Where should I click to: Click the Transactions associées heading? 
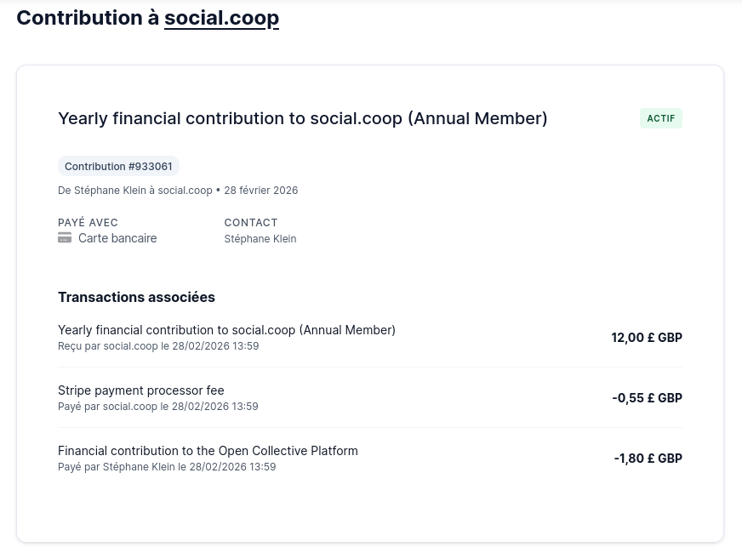click(x=136, y=297)
